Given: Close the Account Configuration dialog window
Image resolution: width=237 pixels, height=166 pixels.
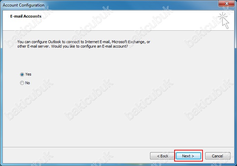Looking at the screenshot, I should tap(226, 3).
